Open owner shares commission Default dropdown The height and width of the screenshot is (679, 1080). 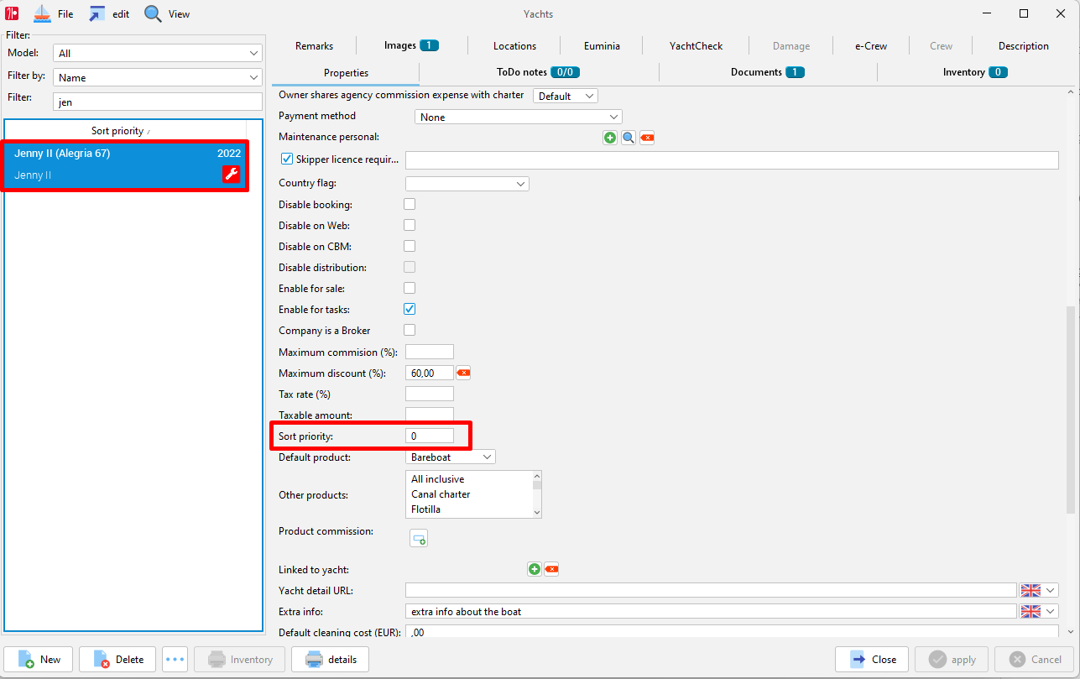tap(566, 96)
